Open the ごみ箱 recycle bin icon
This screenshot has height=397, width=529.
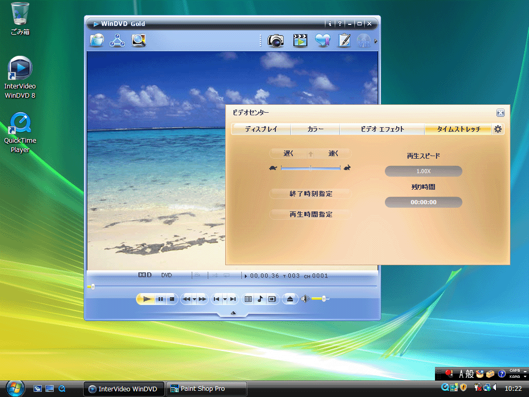point(20,19)
